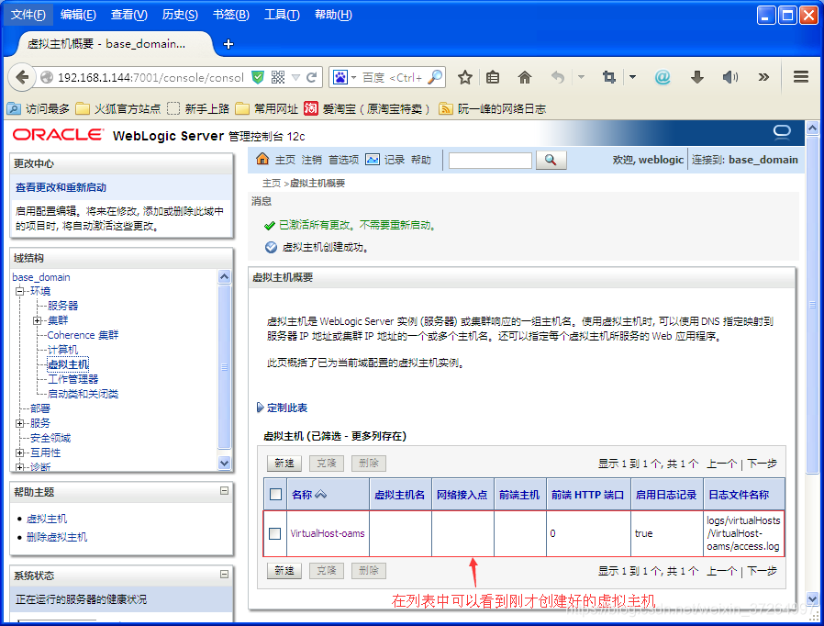Open the screenshot tool dropdown arrow

pos(632,78)
